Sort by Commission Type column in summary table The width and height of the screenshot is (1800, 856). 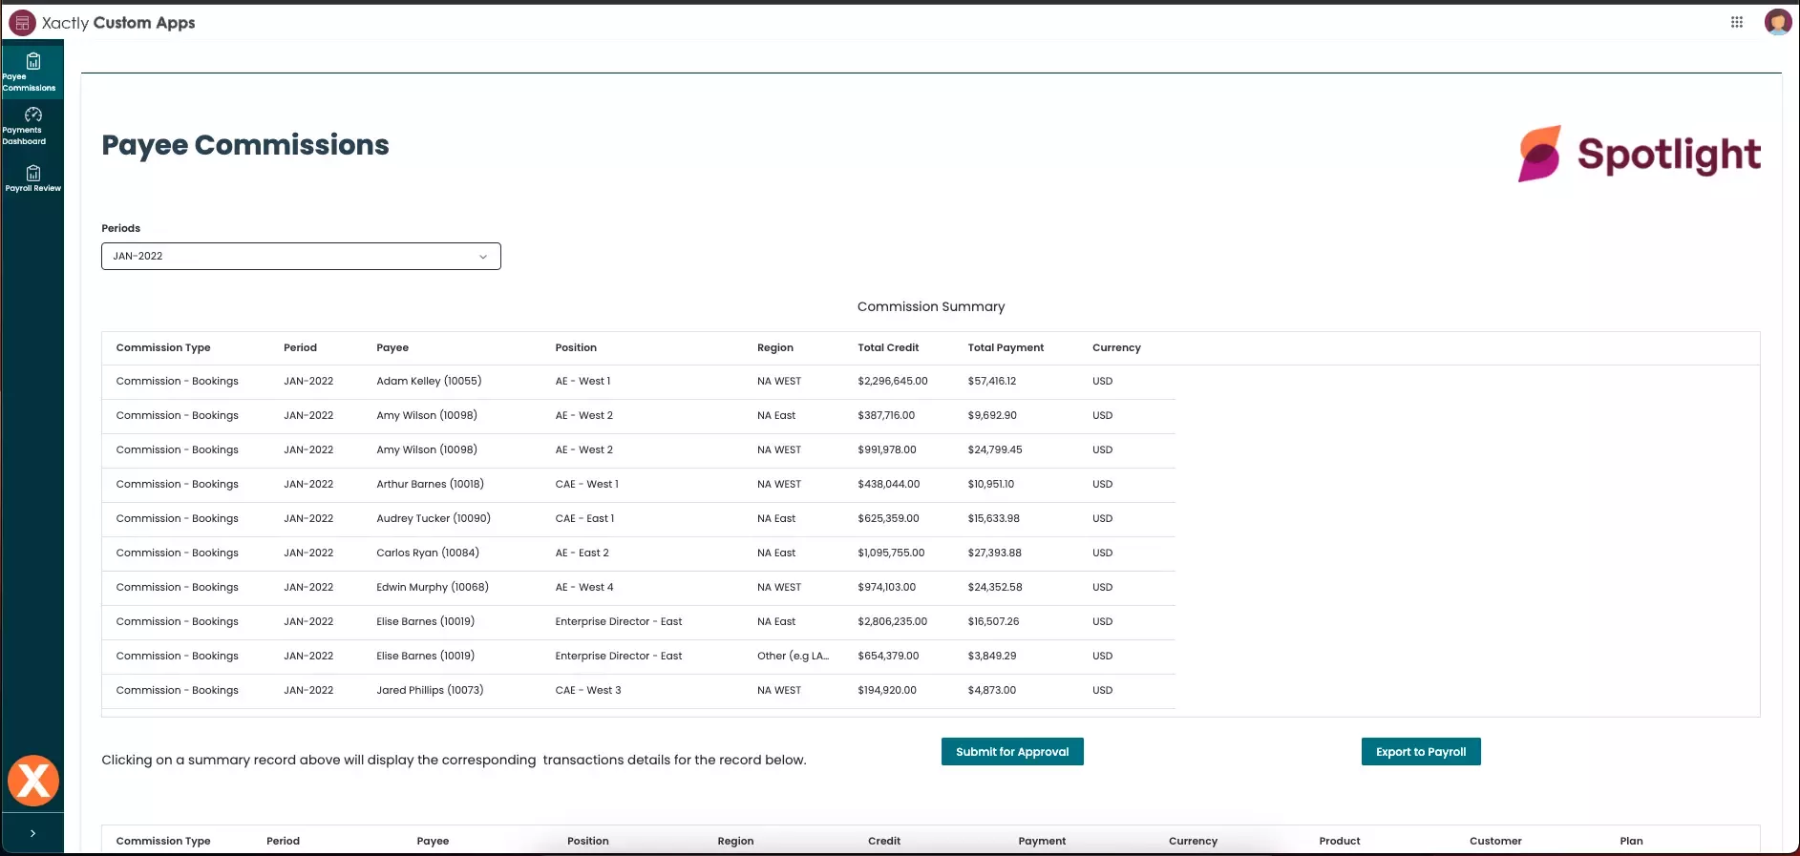[x=163, y=347]
